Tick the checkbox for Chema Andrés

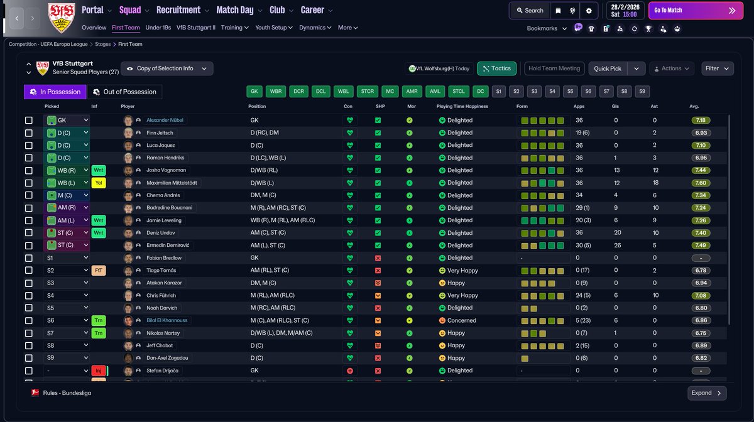(x=29, y=195)
